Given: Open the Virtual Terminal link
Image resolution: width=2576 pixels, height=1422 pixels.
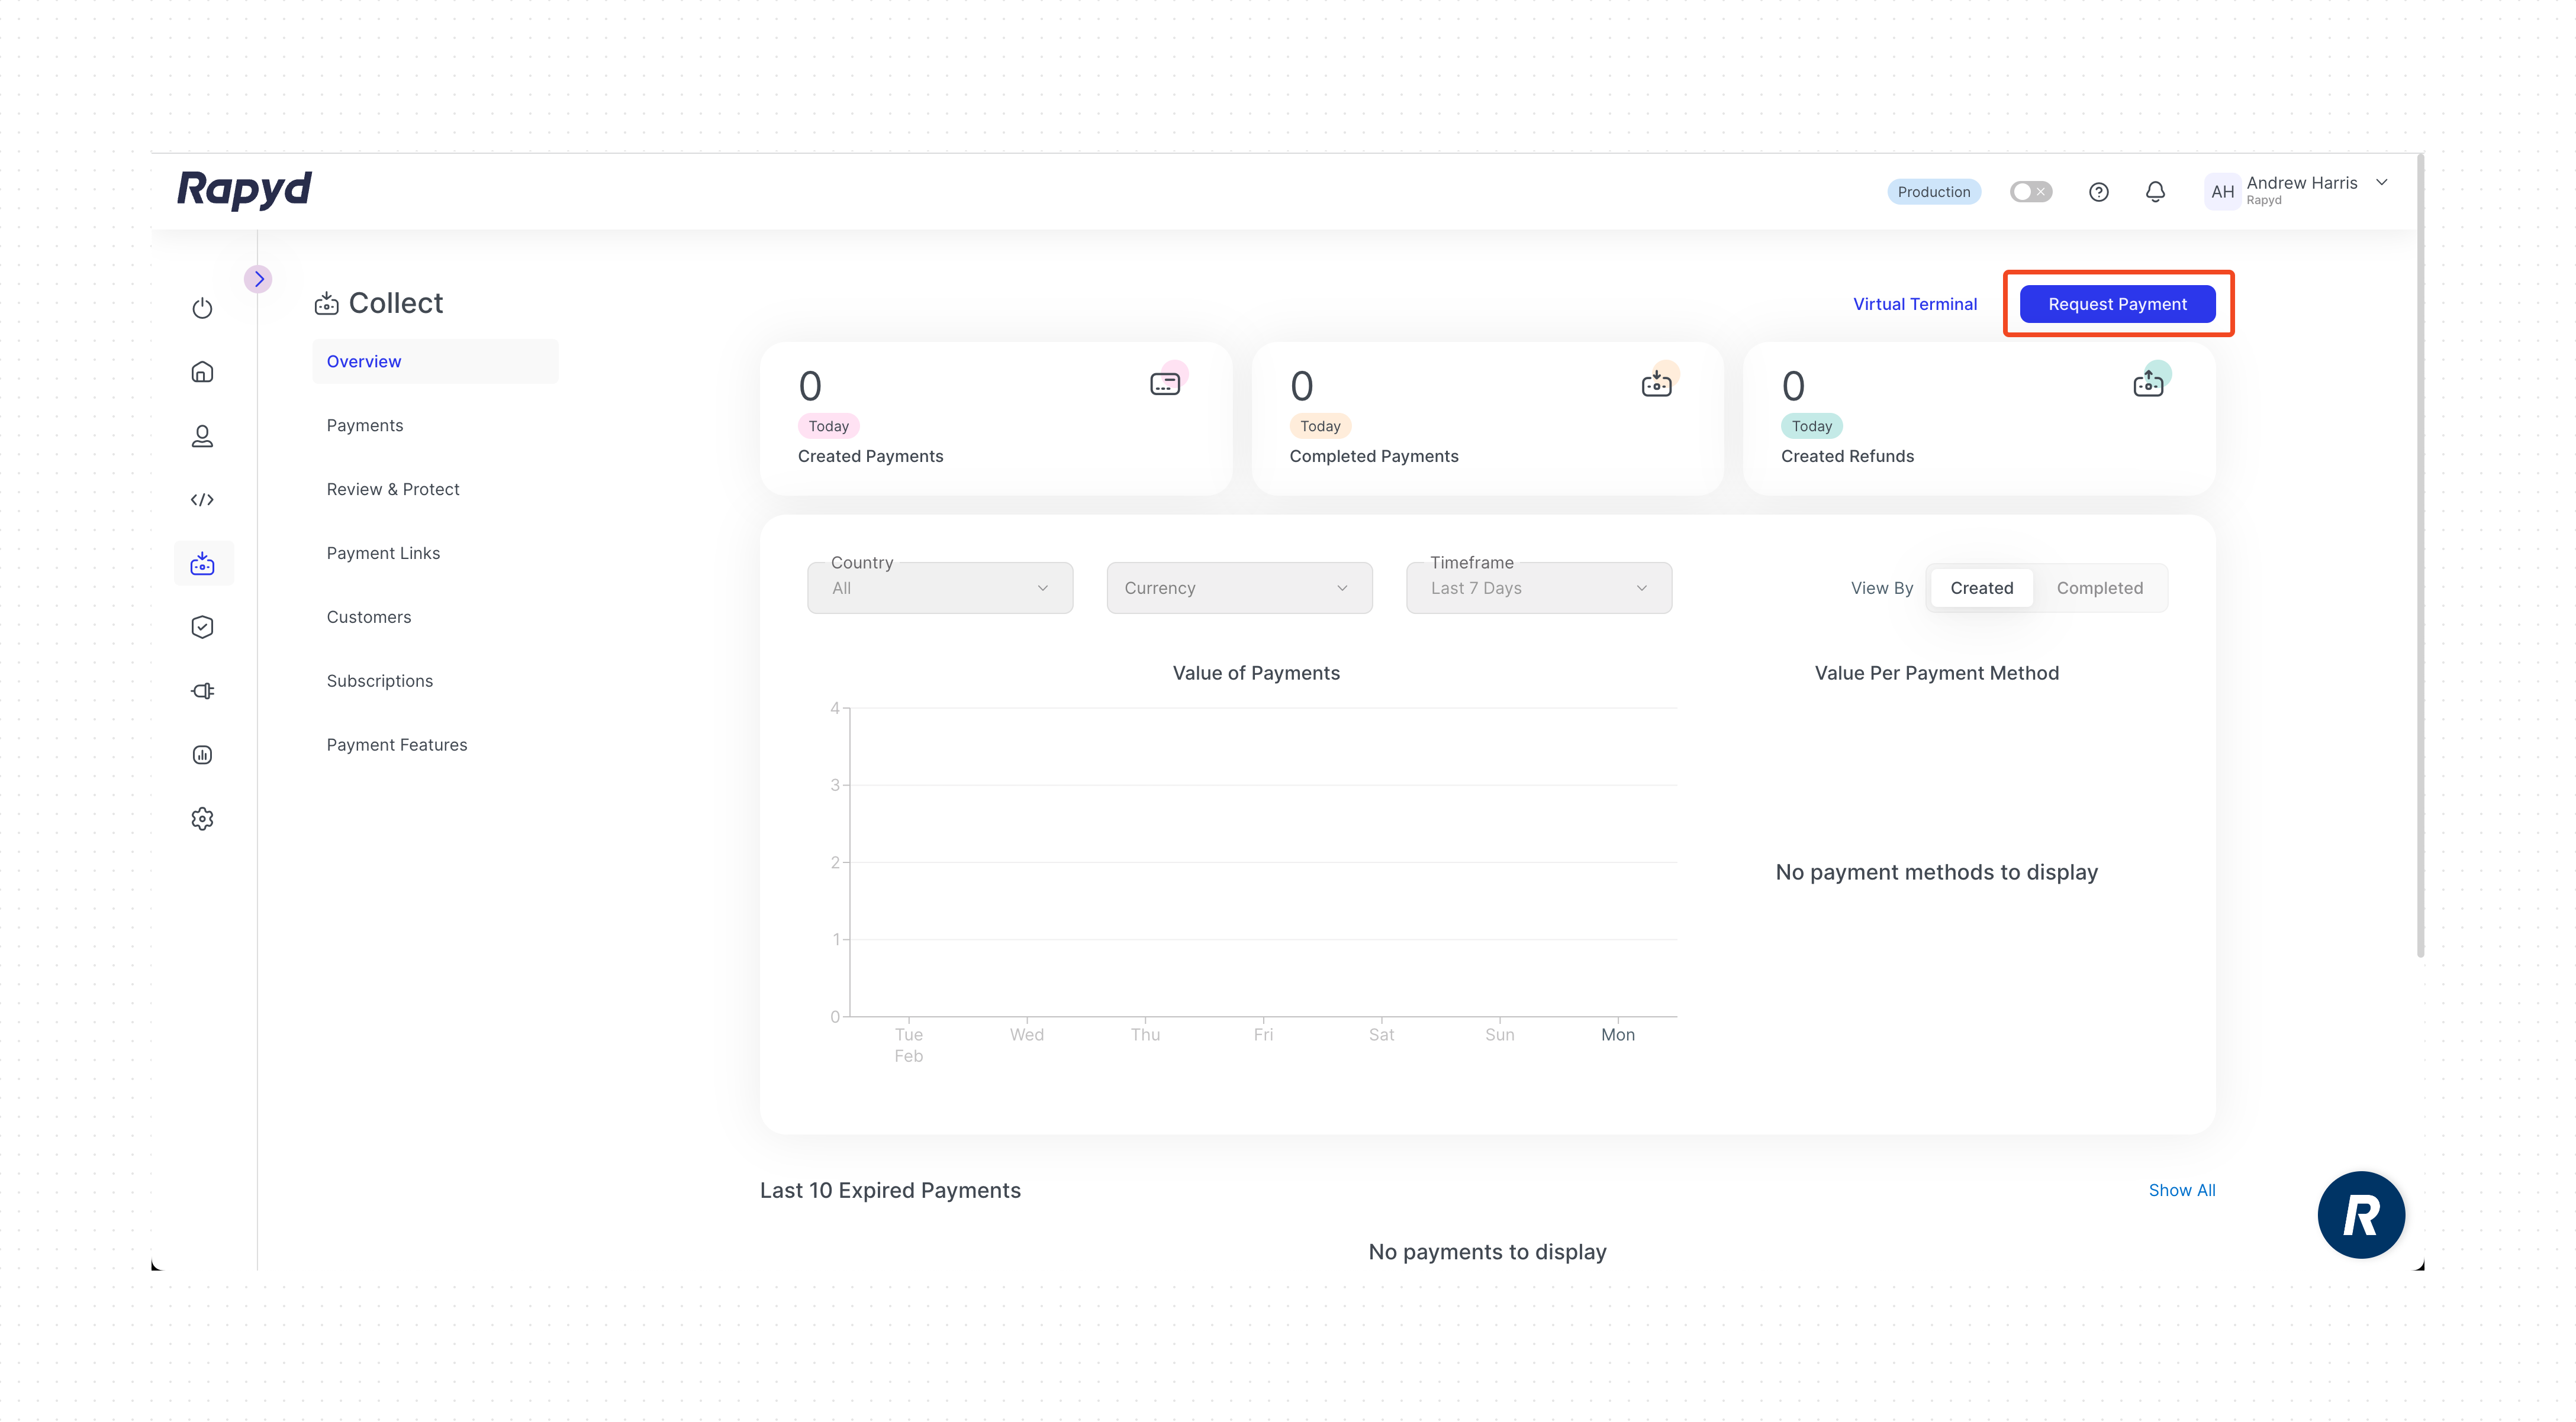Looking at the screenshot, I should [x=1914, y=304].
